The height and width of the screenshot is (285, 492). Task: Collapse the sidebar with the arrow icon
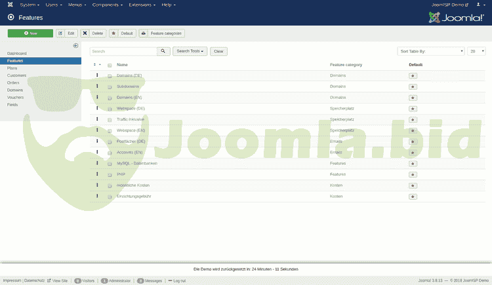75,46
